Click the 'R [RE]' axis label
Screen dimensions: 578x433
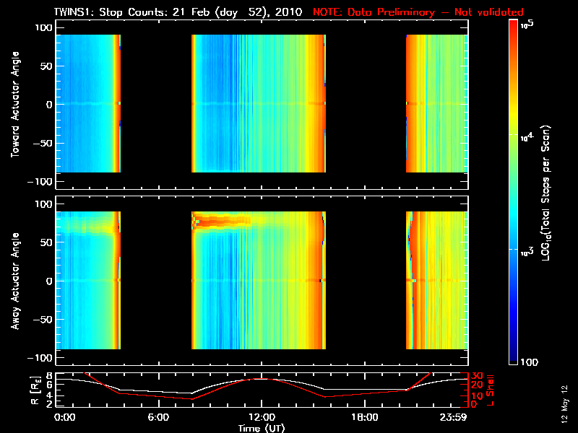point(35,391)
